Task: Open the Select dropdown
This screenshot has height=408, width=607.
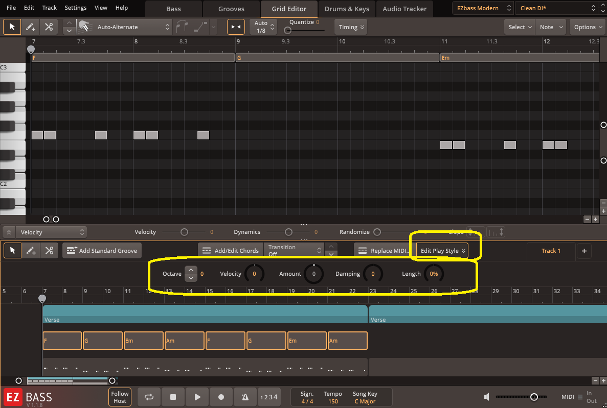Action: (x=520, y=27)
